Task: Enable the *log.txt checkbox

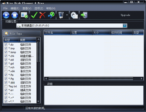Action: pos(6,86)
